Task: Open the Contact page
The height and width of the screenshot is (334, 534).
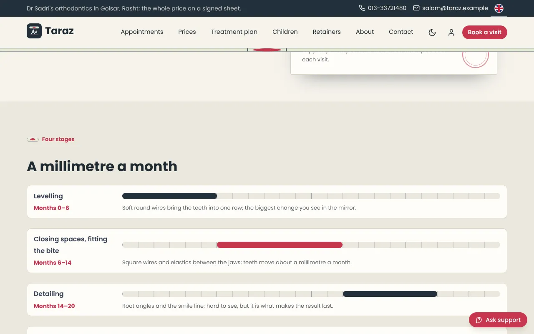Action: tap(401, 32)
